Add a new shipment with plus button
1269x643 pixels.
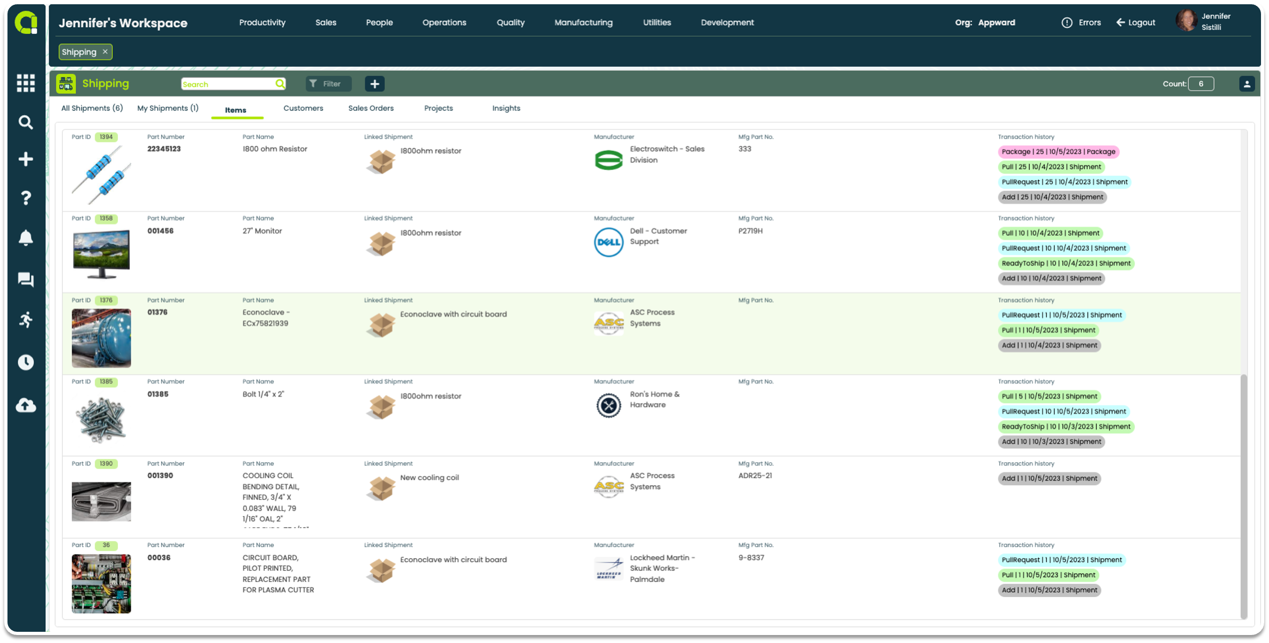pos(375,84)
